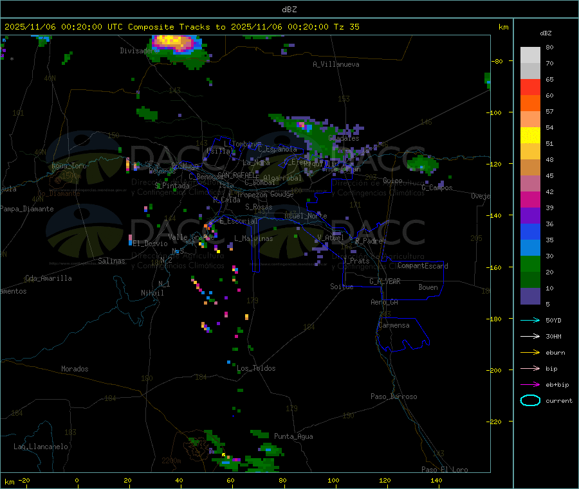Click the '50YD' legend label
Viewport: 579px width, 489px height.
point(553,320)
